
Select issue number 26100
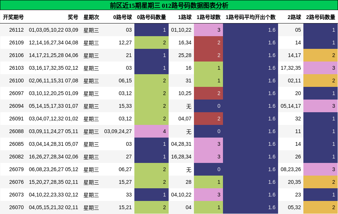pos(16,81)
